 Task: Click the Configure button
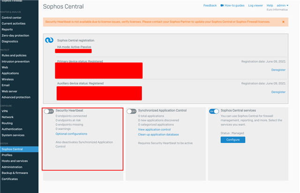coord(233,140)
